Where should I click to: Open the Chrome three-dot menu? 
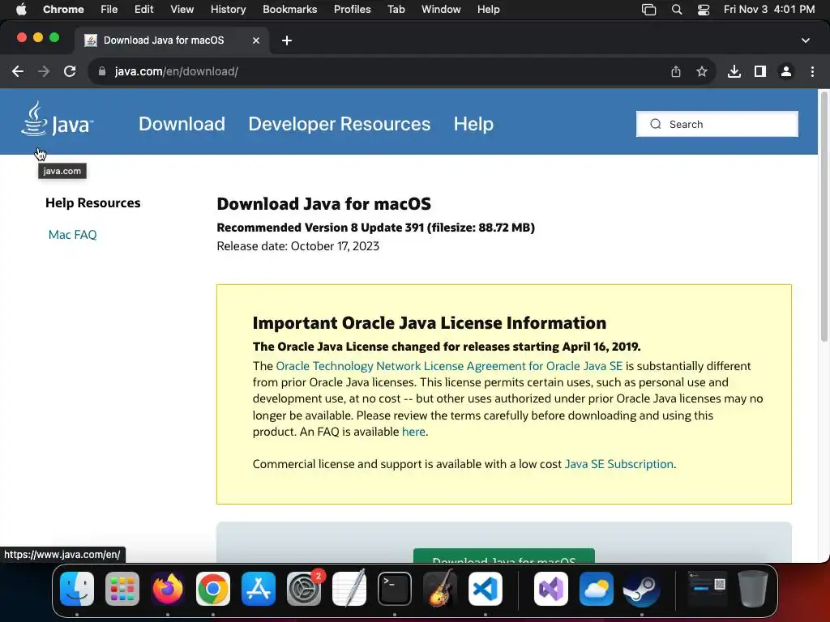tap(812, 71)
